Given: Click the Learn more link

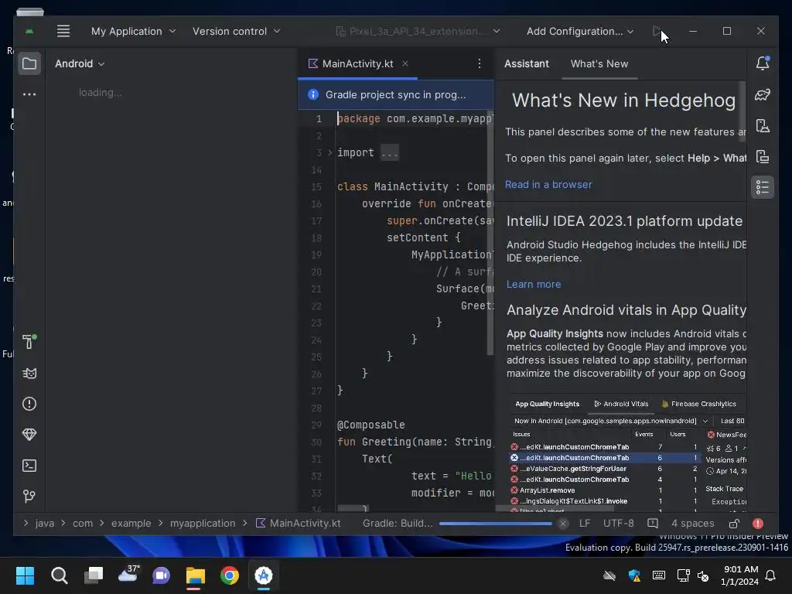Looking at the screenshot, I should click(534, 285).
